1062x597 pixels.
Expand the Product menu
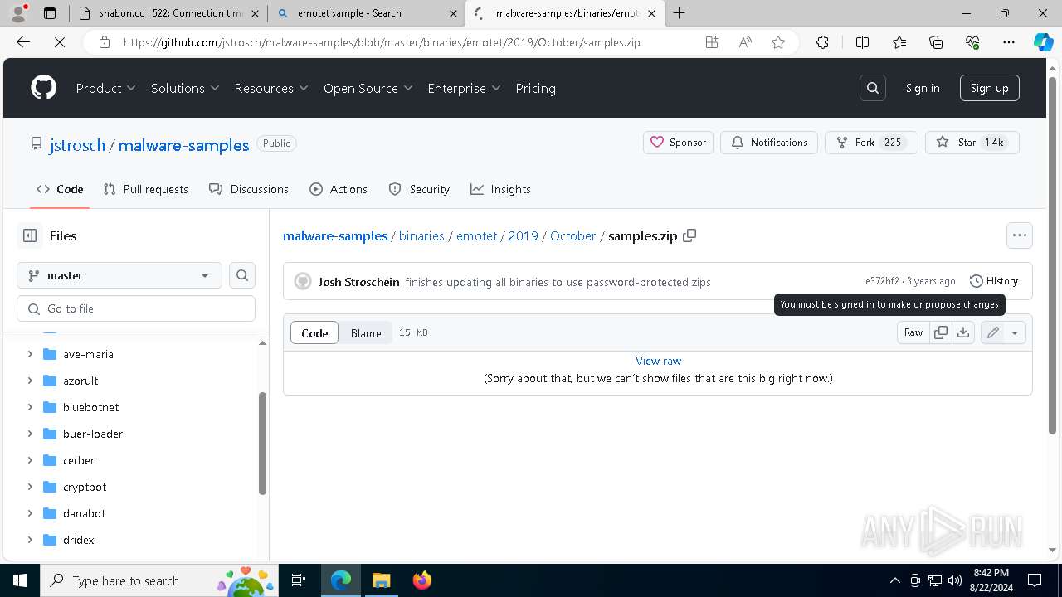pos(106,88)
